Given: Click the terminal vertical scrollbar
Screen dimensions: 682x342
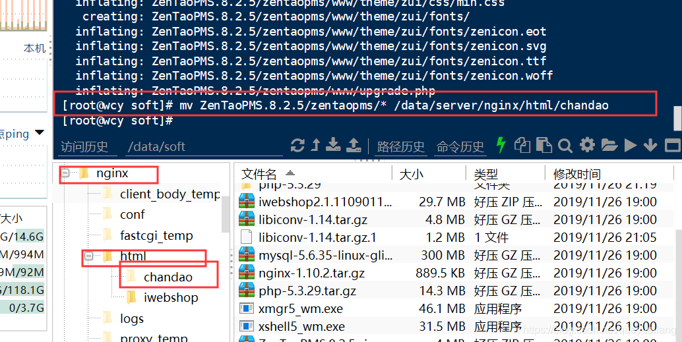Looking at the screenshot, I should (x=677, y=118).
